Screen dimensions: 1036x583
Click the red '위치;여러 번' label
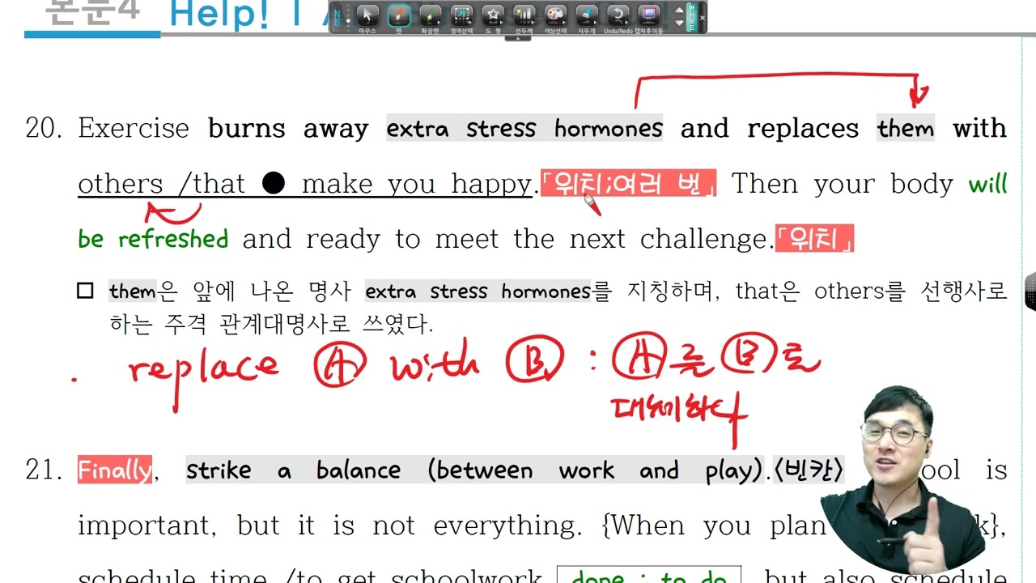pos(628,184)
